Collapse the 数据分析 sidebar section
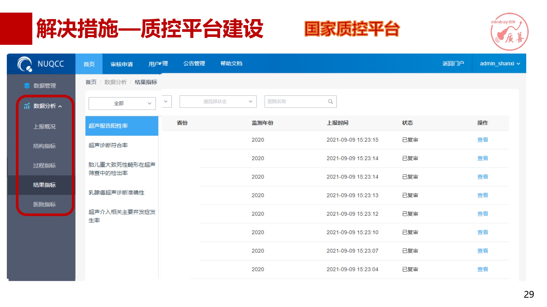 click(x=60, y=106)
